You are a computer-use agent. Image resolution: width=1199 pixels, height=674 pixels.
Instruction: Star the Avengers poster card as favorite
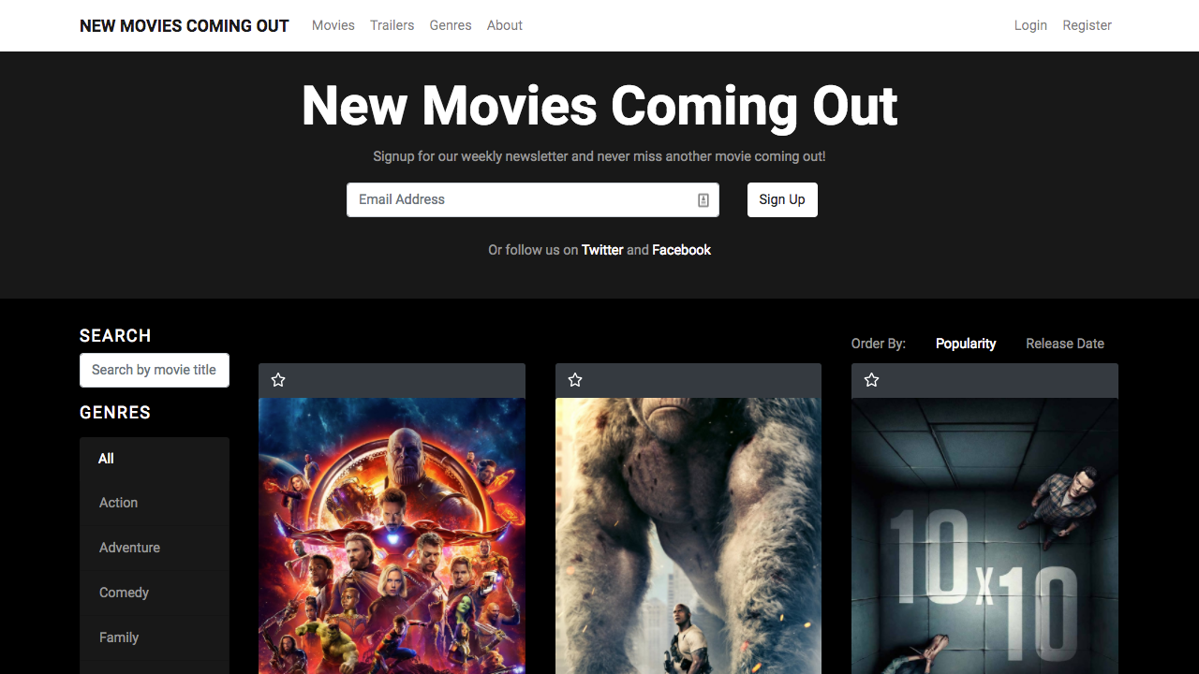[278, 380]
